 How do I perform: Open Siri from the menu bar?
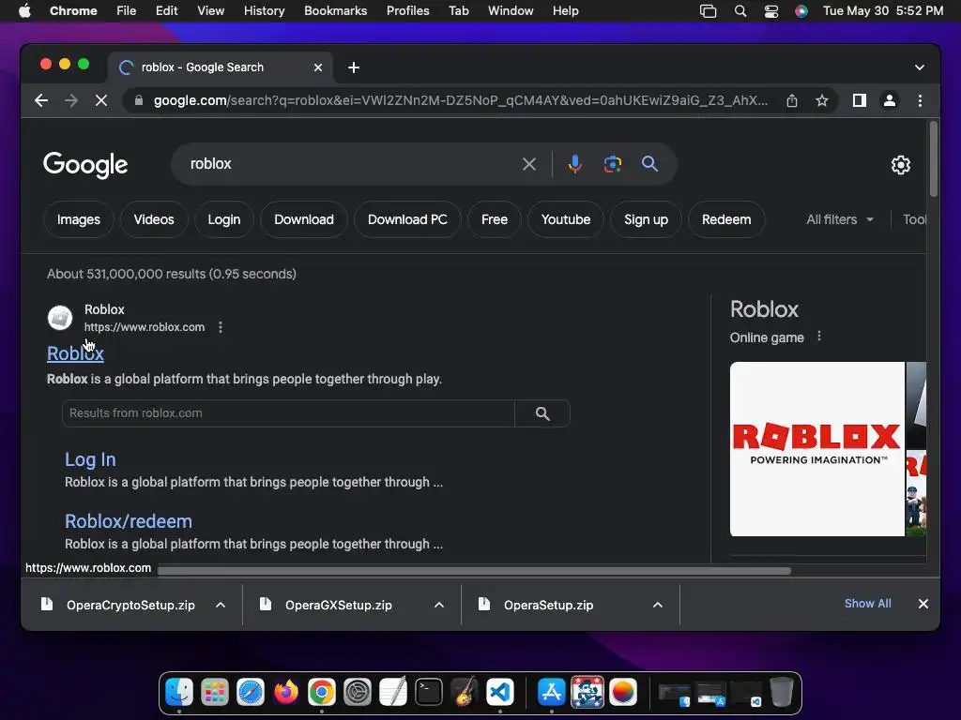801,11
